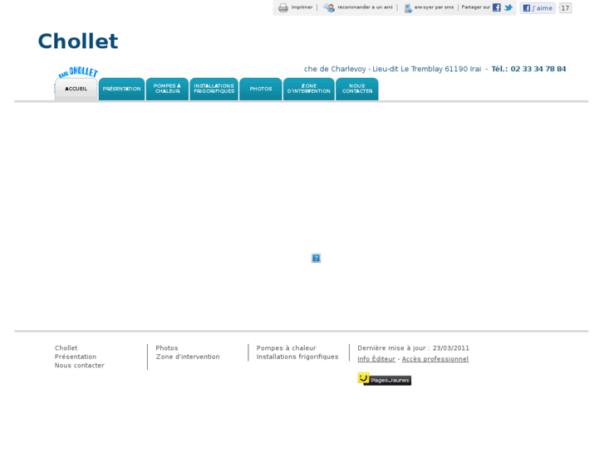Open footer Présentation link
604x452 pixels.
(76, 357)
